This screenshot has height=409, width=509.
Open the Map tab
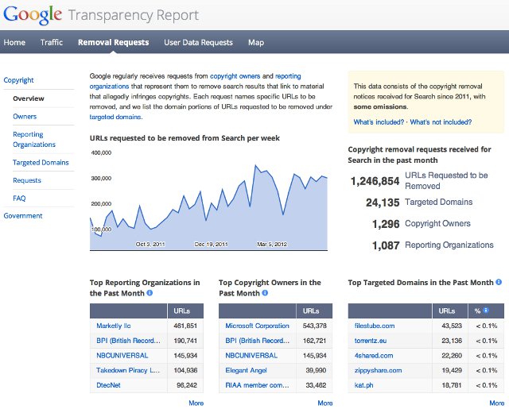coord(256,42)
